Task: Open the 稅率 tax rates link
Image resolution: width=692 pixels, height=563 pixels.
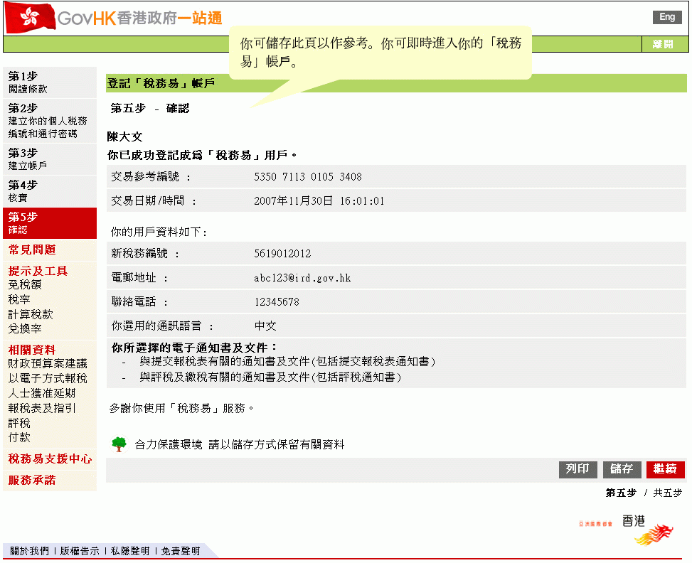Action: point(19,299)
